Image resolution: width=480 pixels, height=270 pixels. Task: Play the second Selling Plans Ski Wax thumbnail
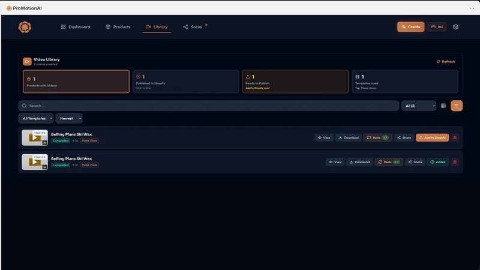coord(35,162)
